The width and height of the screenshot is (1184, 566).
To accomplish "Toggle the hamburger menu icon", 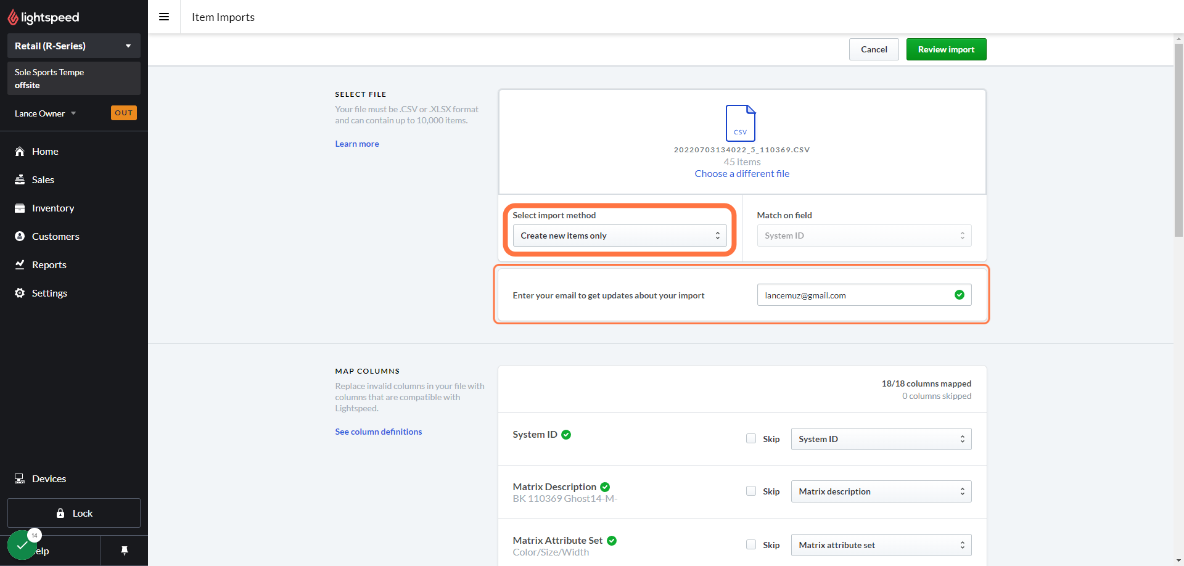I will (164, 17).
